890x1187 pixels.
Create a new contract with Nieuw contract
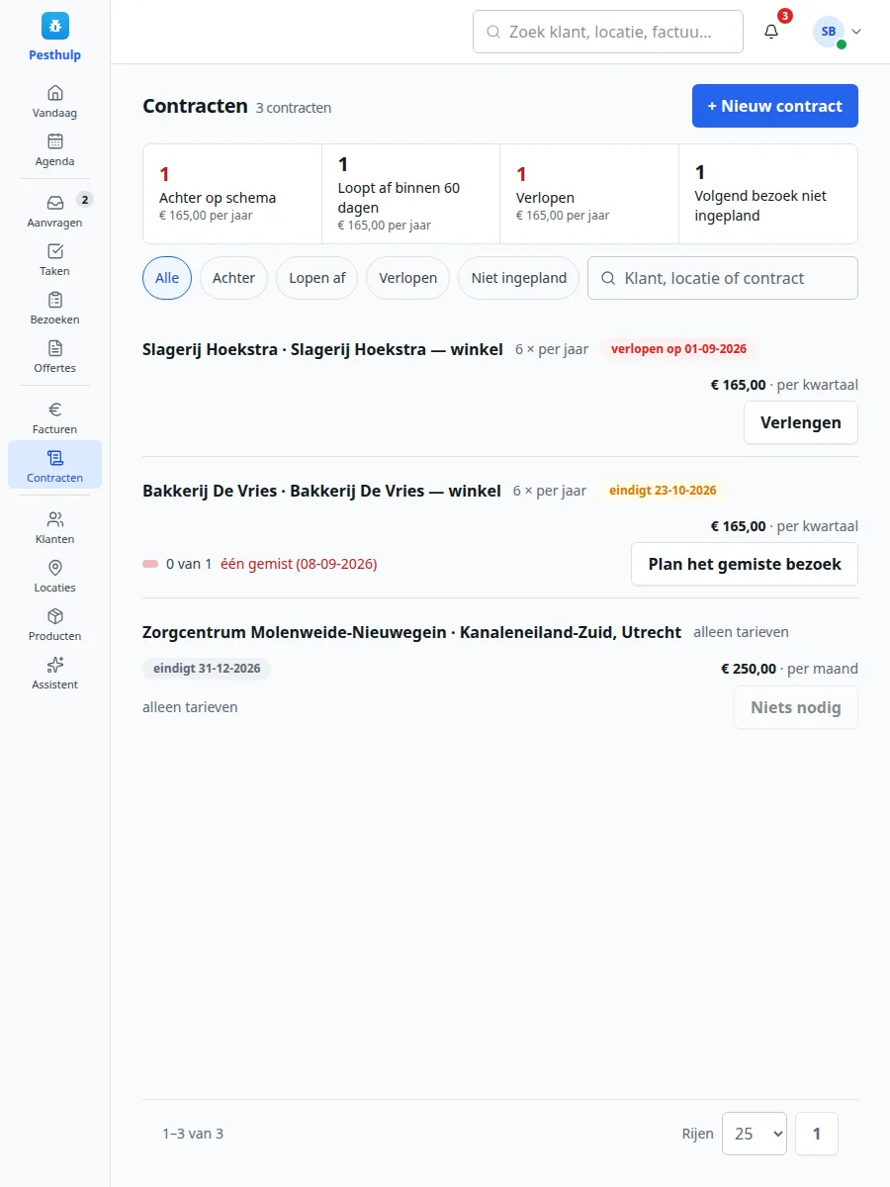(775, 106)
